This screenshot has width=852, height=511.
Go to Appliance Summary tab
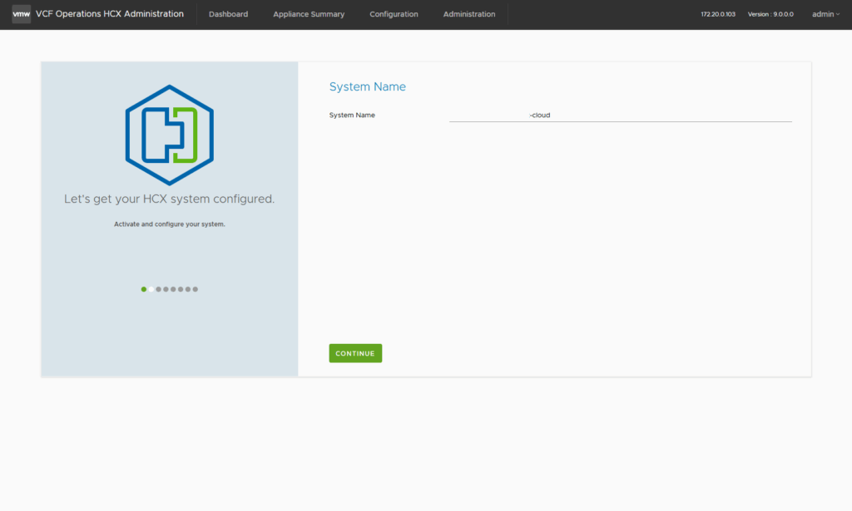coord(309,14)
